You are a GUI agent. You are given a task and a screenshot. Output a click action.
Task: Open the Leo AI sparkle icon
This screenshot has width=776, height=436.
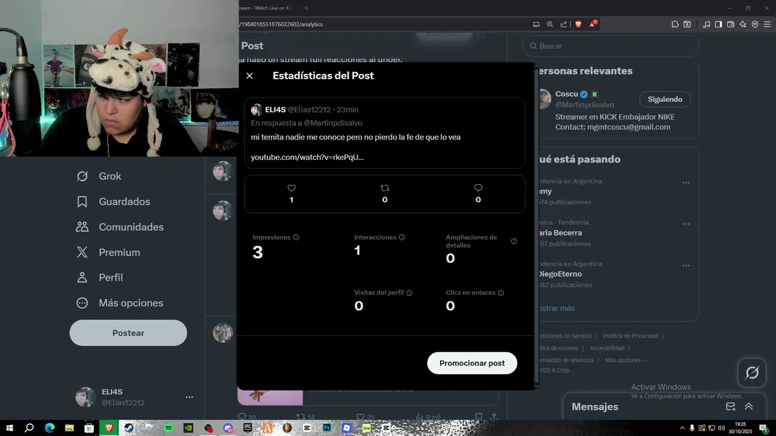pyautogui.click(x=743, y=24)
